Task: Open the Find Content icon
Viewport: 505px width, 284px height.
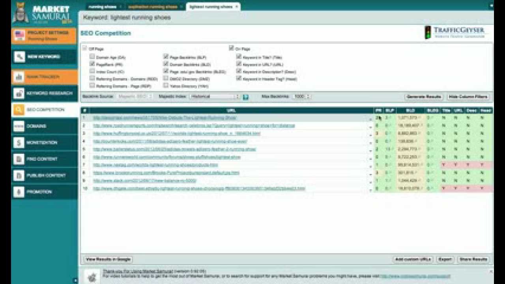Action: 19,159
